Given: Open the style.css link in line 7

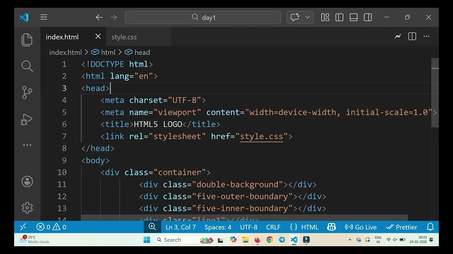Looking at the screenshot, I should click(262, 137).
